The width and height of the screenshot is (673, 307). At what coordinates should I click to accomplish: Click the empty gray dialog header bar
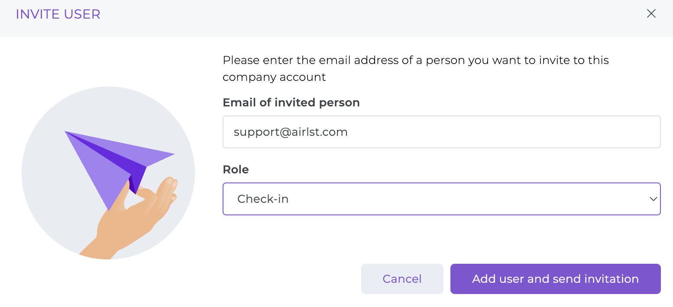point(346,17)
